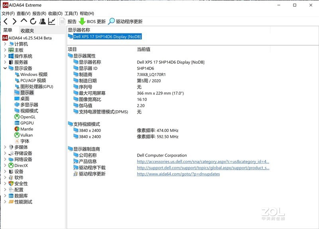Click the 性能测试 benchmark icon
The height and width of the screenshot is (229, 319).
(11, 202)
